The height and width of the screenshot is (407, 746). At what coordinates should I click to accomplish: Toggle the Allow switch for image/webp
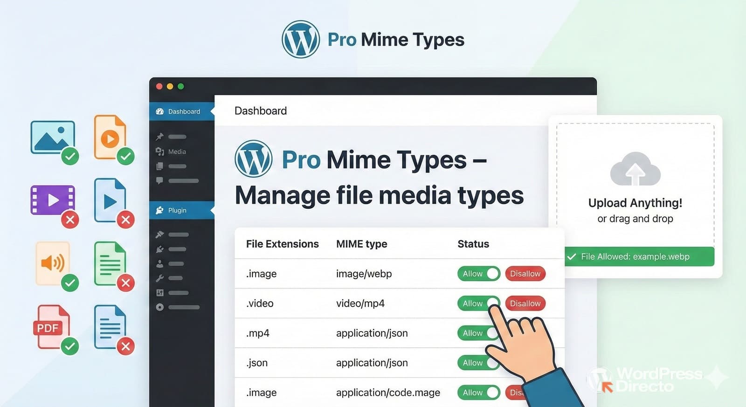click(478, 274)
